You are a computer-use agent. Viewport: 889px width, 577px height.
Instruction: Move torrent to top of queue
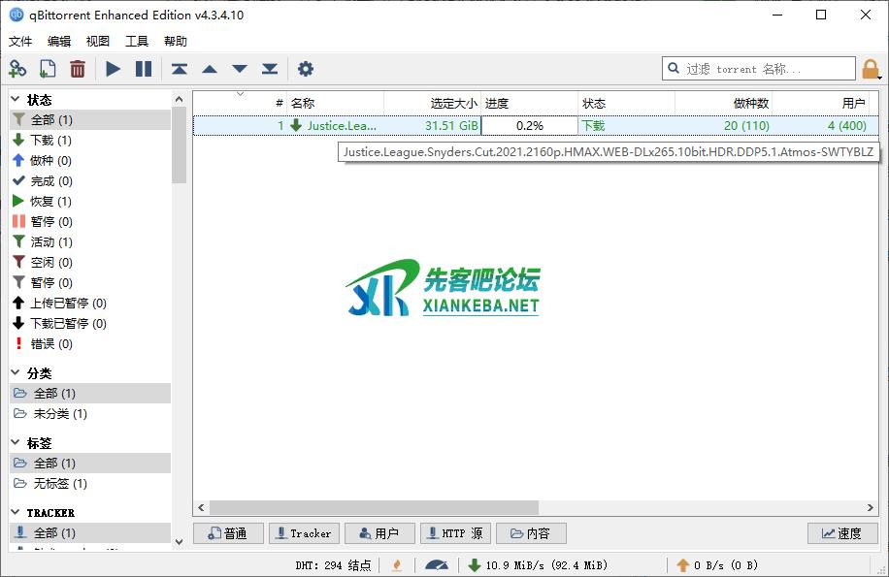tap(180, 69)
